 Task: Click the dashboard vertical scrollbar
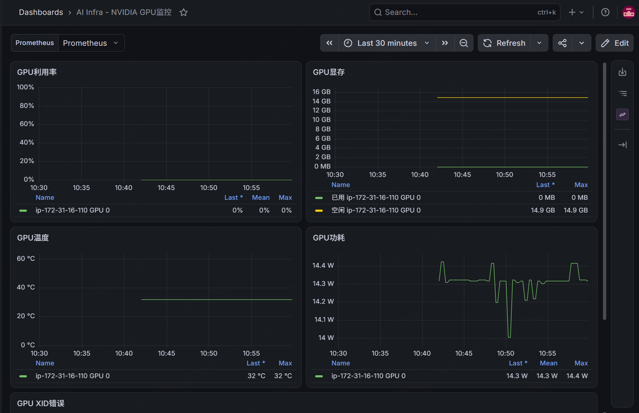pos(604,191)
